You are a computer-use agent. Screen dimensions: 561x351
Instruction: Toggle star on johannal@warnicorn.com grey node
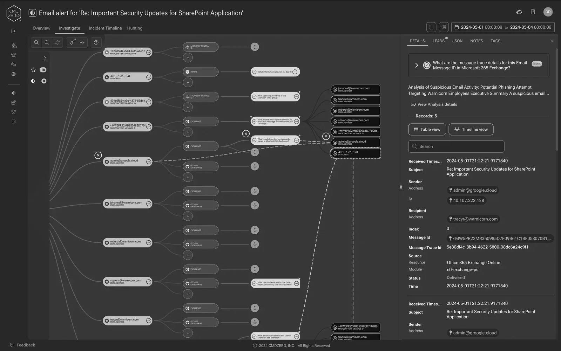[107, 204]
